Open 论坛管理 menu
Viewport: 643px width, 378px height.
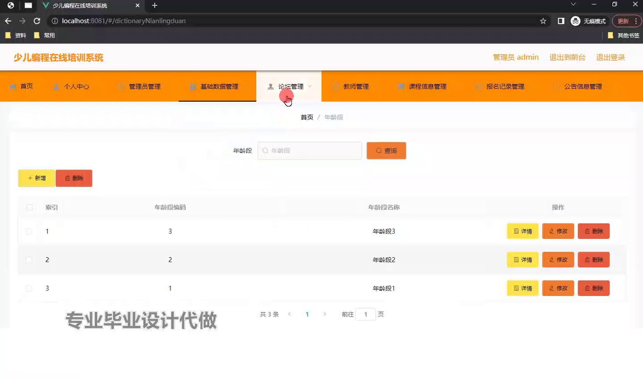[x=289, y=86]
